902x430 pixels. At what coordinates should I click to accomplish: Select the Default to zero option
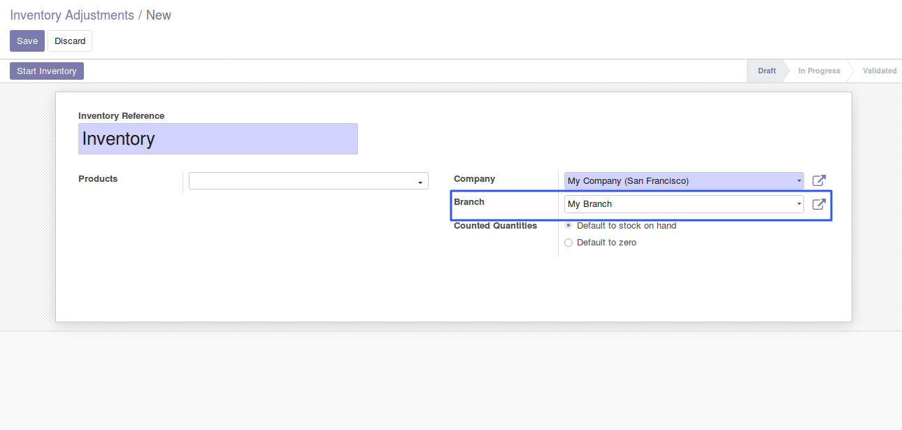point(568,243)
